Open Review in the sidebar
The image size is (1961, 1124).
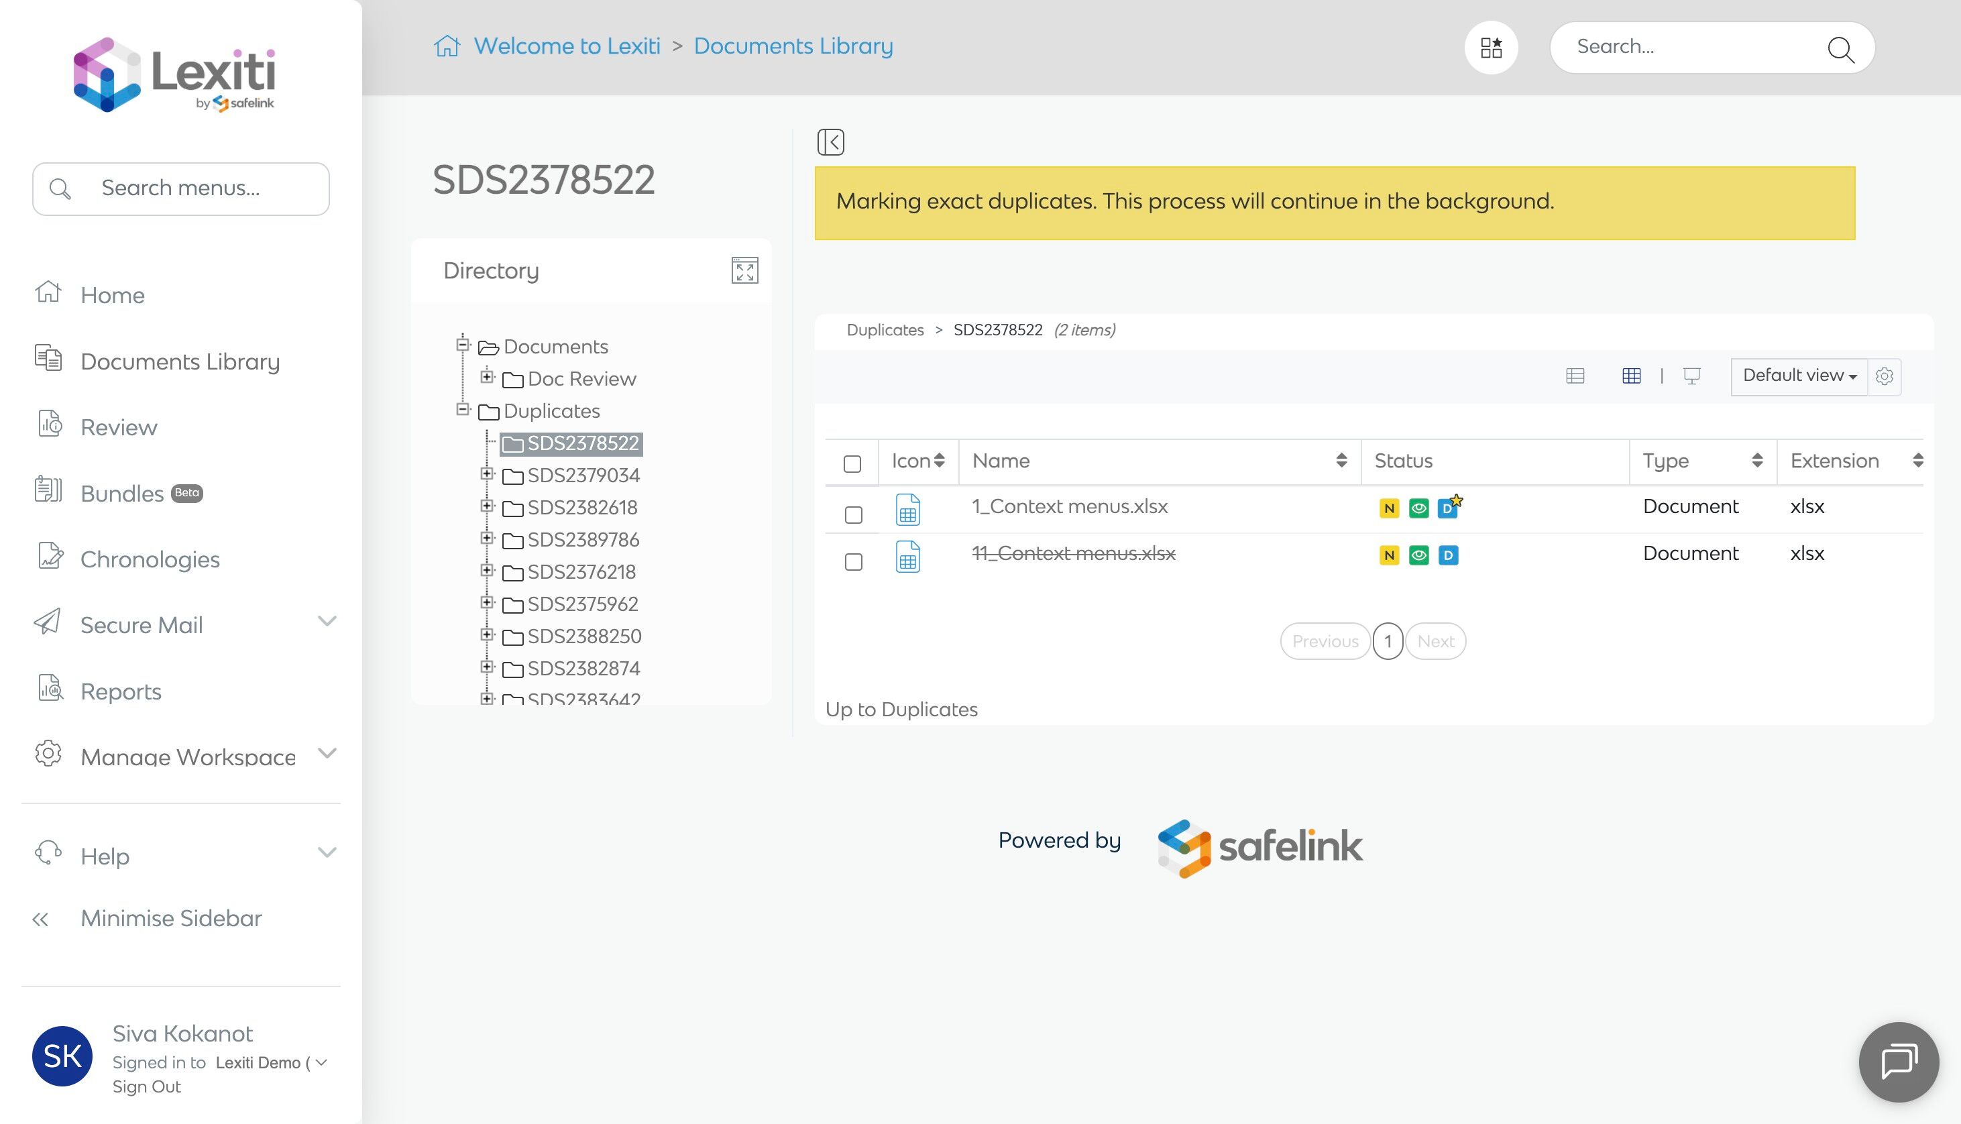[119, 427]
